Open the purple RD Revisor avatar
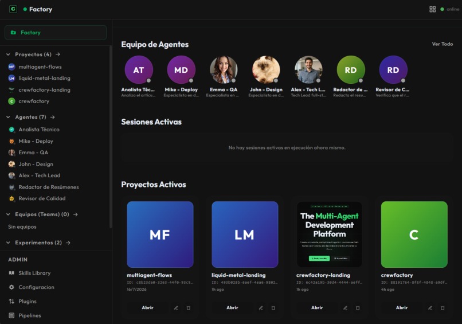The height and width of the screenshot is (324, 462). coord(393,69)
